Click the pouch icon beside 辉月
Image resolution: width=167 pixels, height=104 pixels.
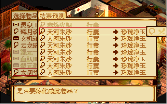pyautogui.click(x=16, y=31)
